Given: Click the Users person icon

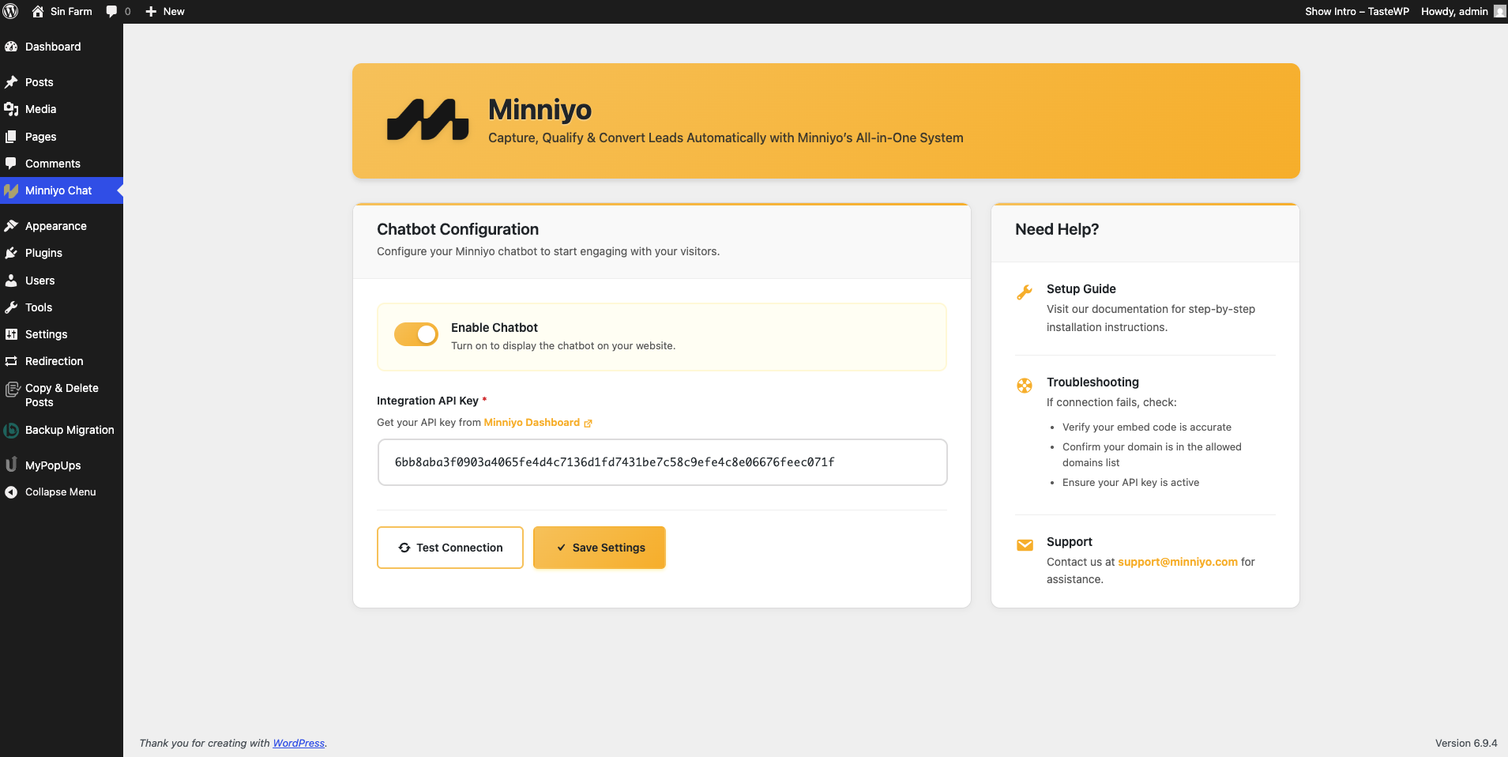Looking at the screenshot, I should [11, 281].
